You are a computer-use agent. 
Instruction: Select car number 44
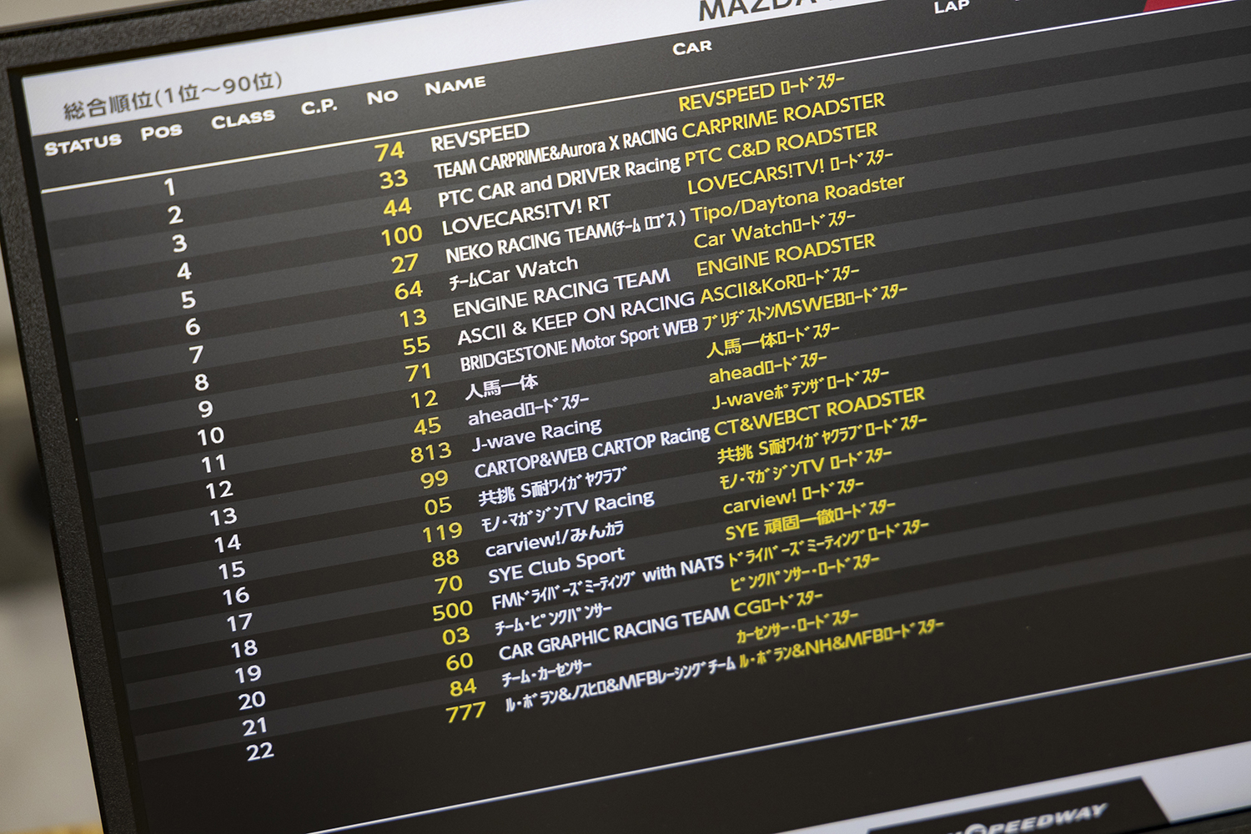(x=398, y=207)
